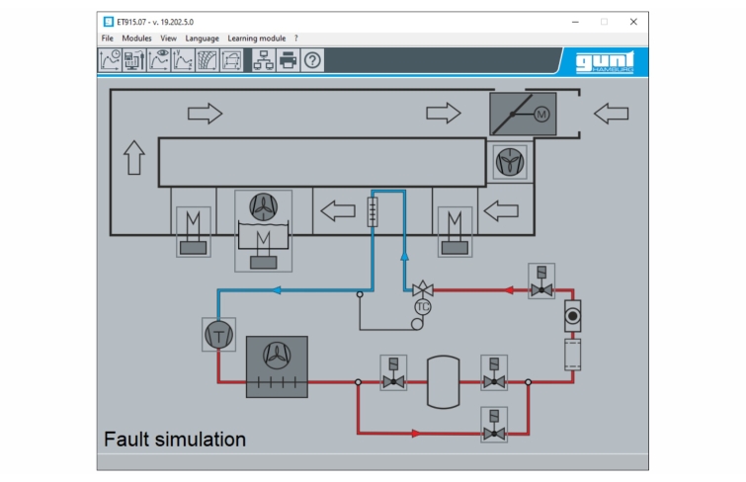Click the TC temperature controller circle
This screenshot has height=482, width=746.
(423, 307)
